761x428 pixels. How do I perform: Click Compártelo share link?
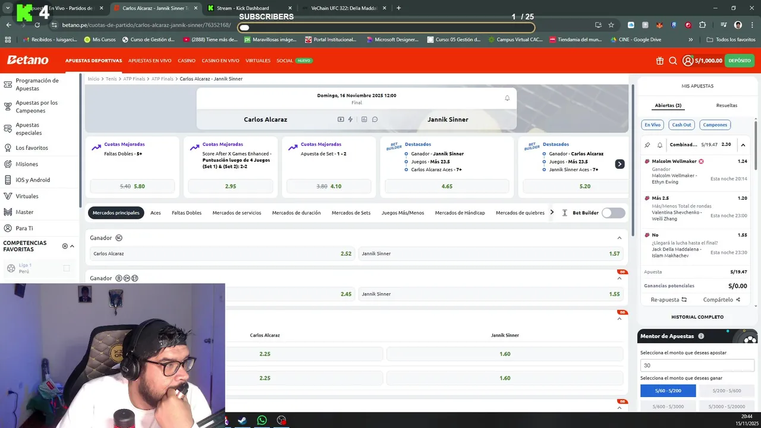[x=721, y=300]
